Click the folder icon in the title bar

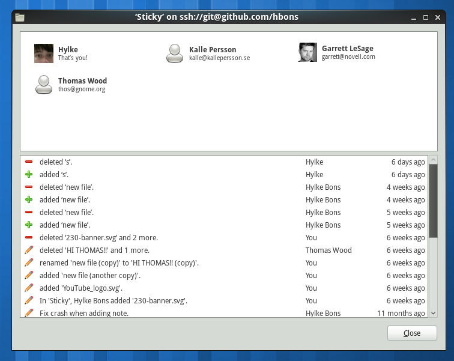click(x=20, y=17)
